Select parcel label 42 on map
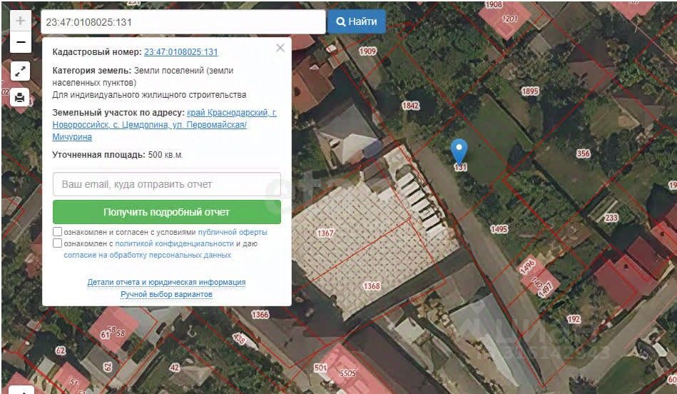The height and width of the screenshot is (394, 677). pyautogui.click(x=175, y=368)
